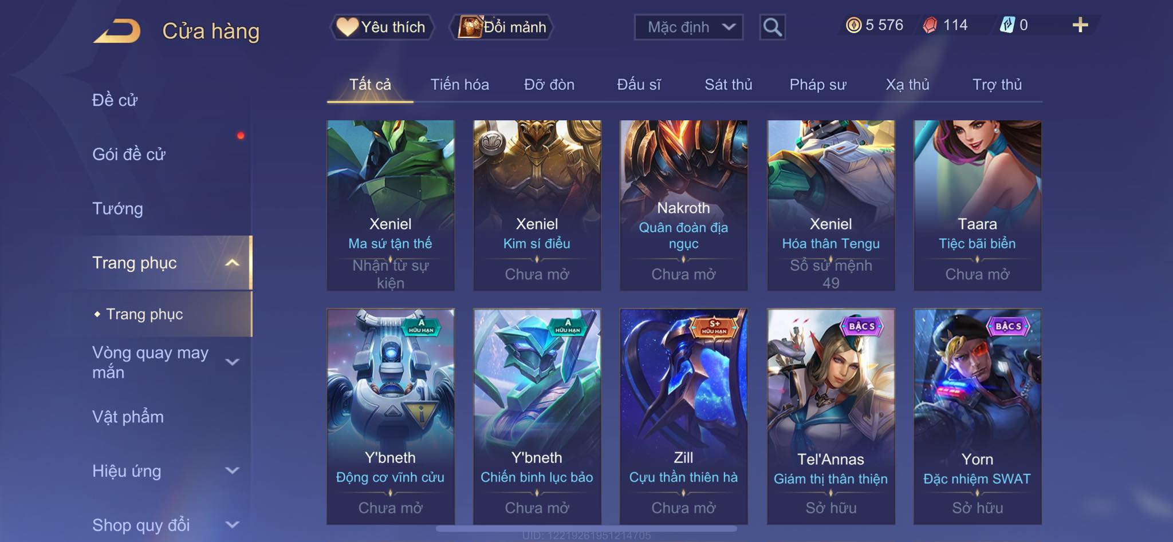Tap the plus icon to add currency
Screen dimensions: 1173x542
[1080, 25]
